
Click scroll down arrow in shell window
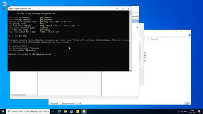[x=130, y=70]
